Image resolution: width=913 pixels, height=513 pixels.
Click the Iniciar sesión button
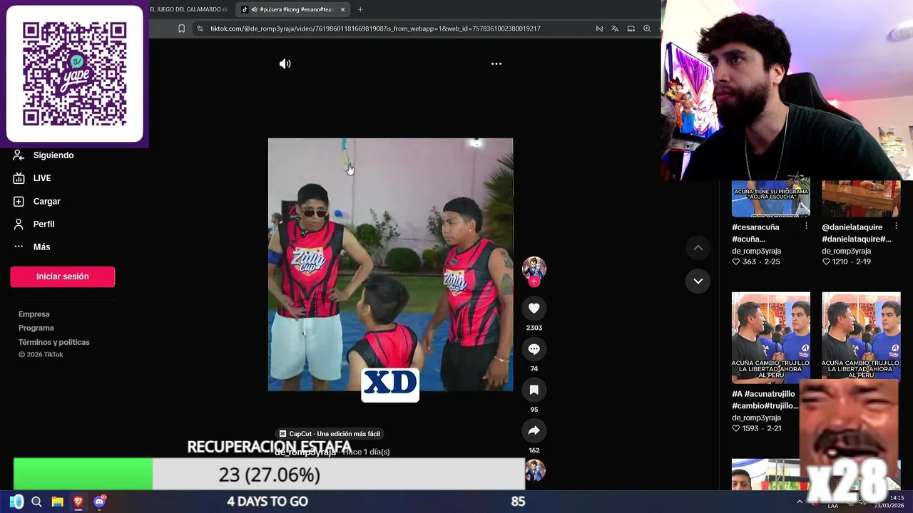coord(63,276)
